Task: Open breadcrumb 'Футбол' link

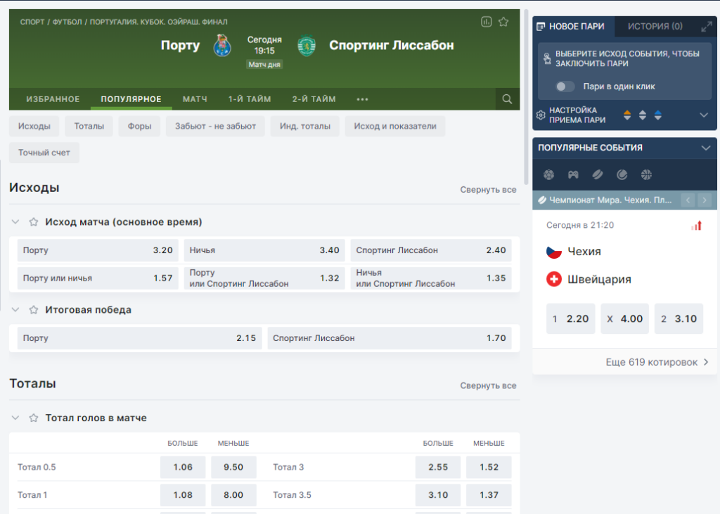Action: point(67,22)
